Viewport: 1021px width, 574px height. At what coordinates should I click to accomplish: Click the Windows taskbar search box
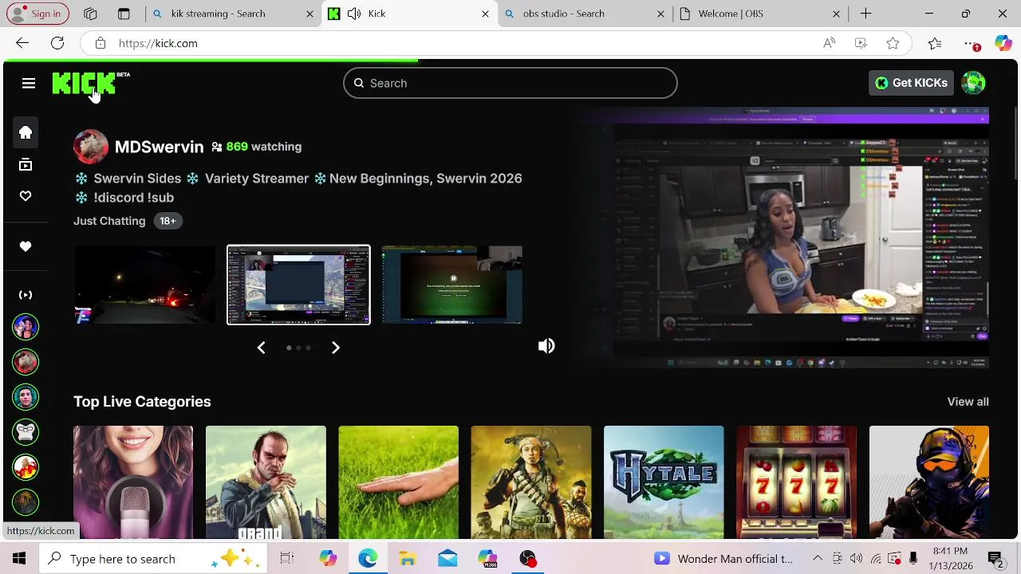coord(155,559)
